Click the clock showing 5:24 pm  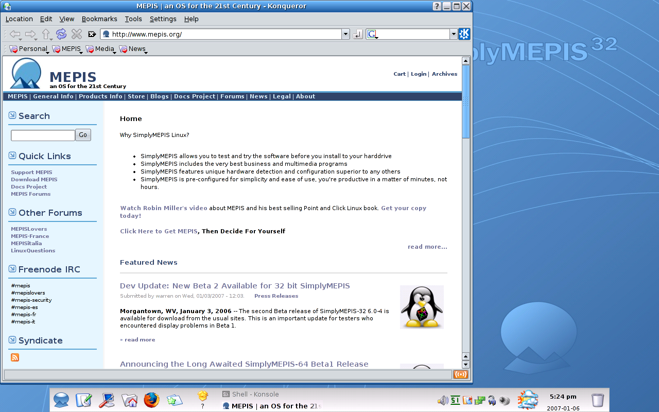click(x=563, y=397)
